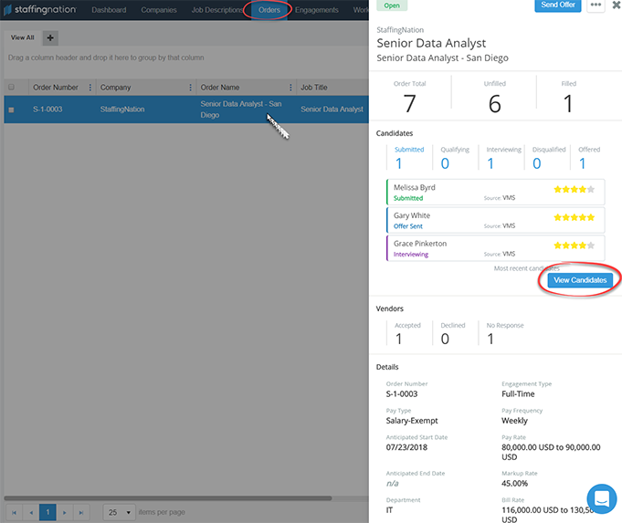Image resolution: width=622 pixels, height=523 pixels.
Task: Close the order details panel
Action: 616,5
